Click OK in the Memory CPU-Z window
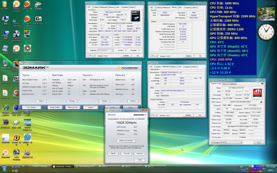 click(200, 56)
